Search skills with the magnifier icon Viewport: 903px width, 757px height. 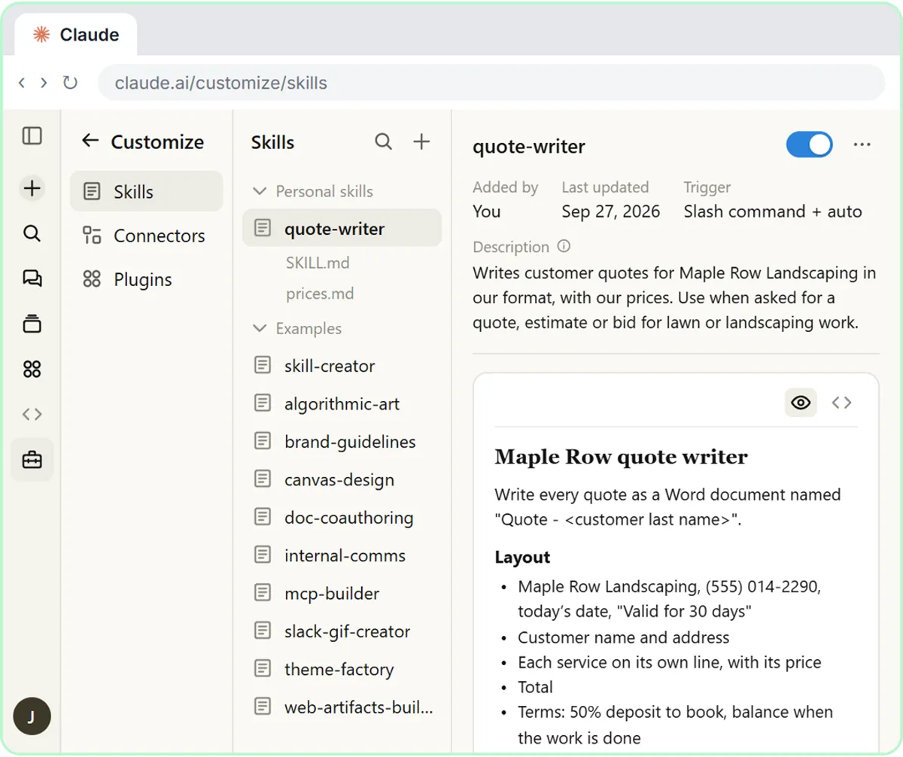(x=384, y=141)
